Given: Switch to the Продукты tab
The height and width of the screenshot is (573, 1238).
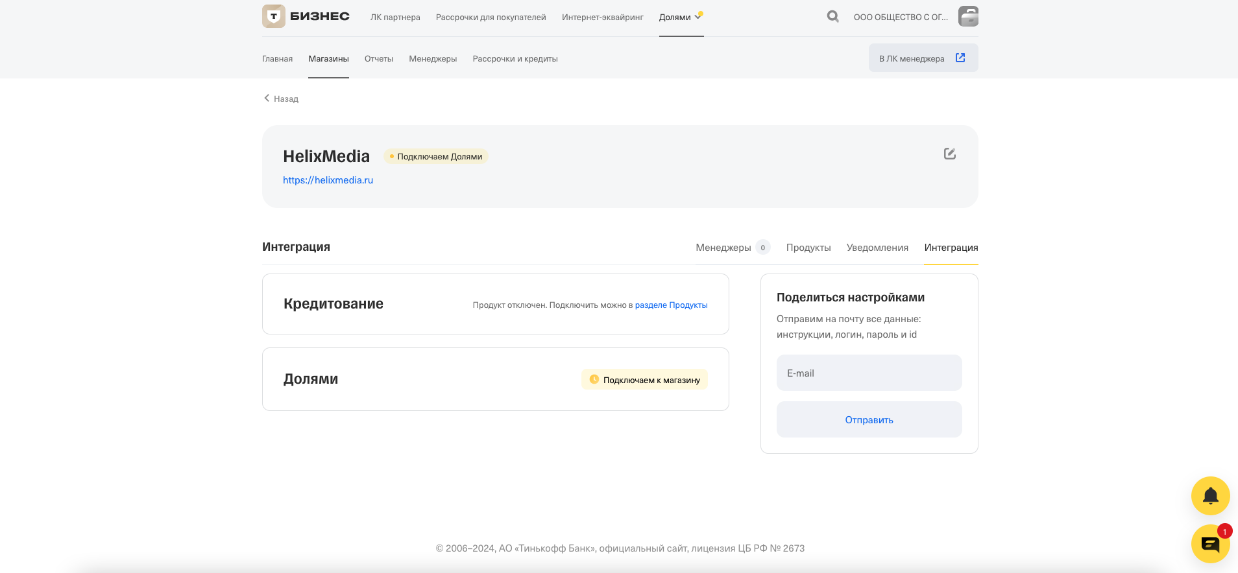Looking at the screenshot, I should (x=808, y=248).
